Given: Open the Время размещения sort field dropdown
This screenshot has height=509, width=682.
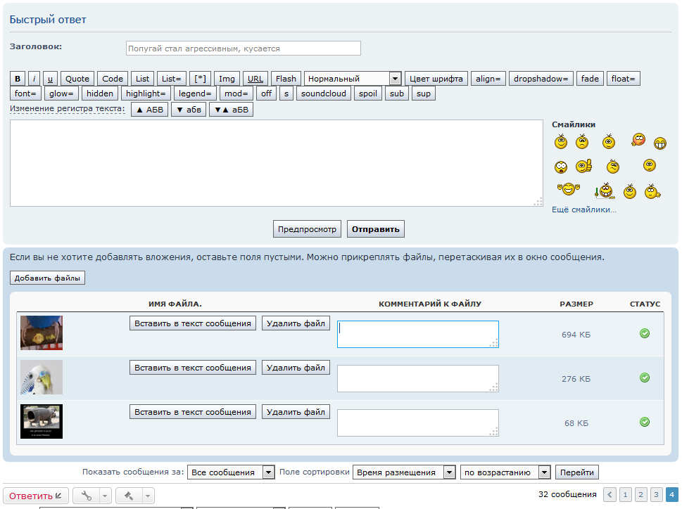Looking at the screenshot, I should point(404,472).
